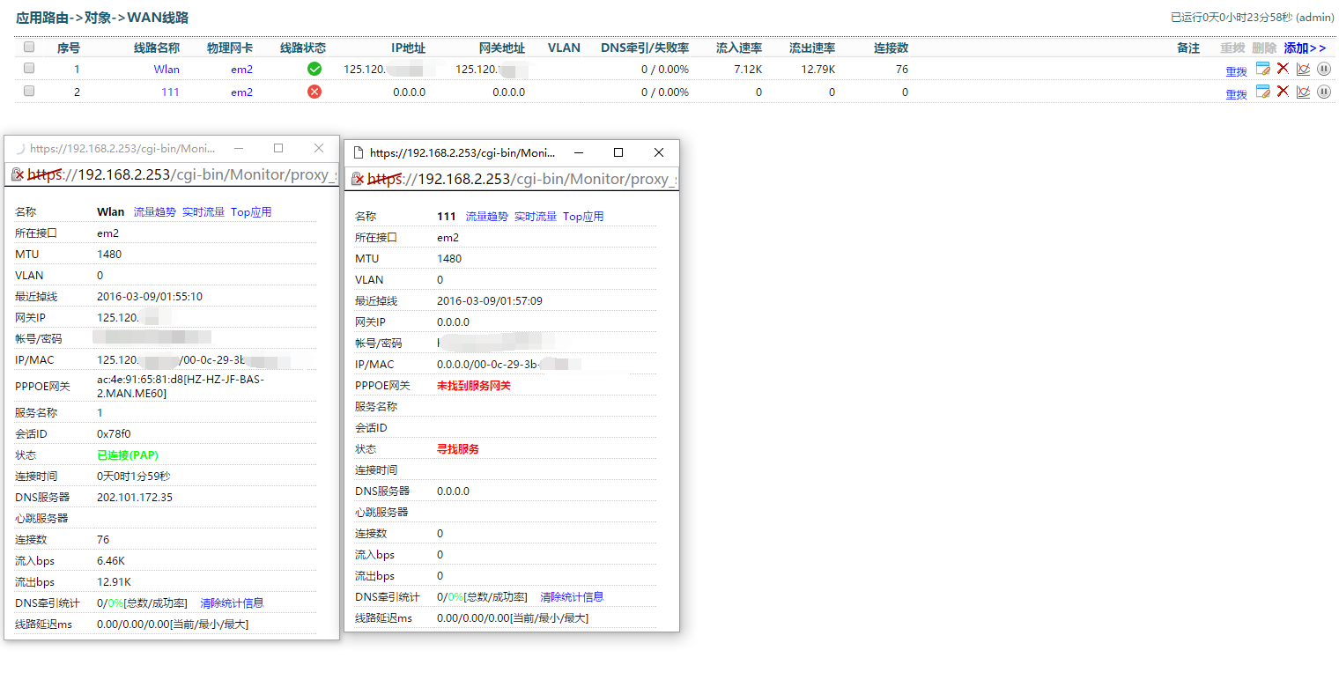Toggle the select-all checkbox in table header
The image size is (1339, 680).
[x=29, y=48]
